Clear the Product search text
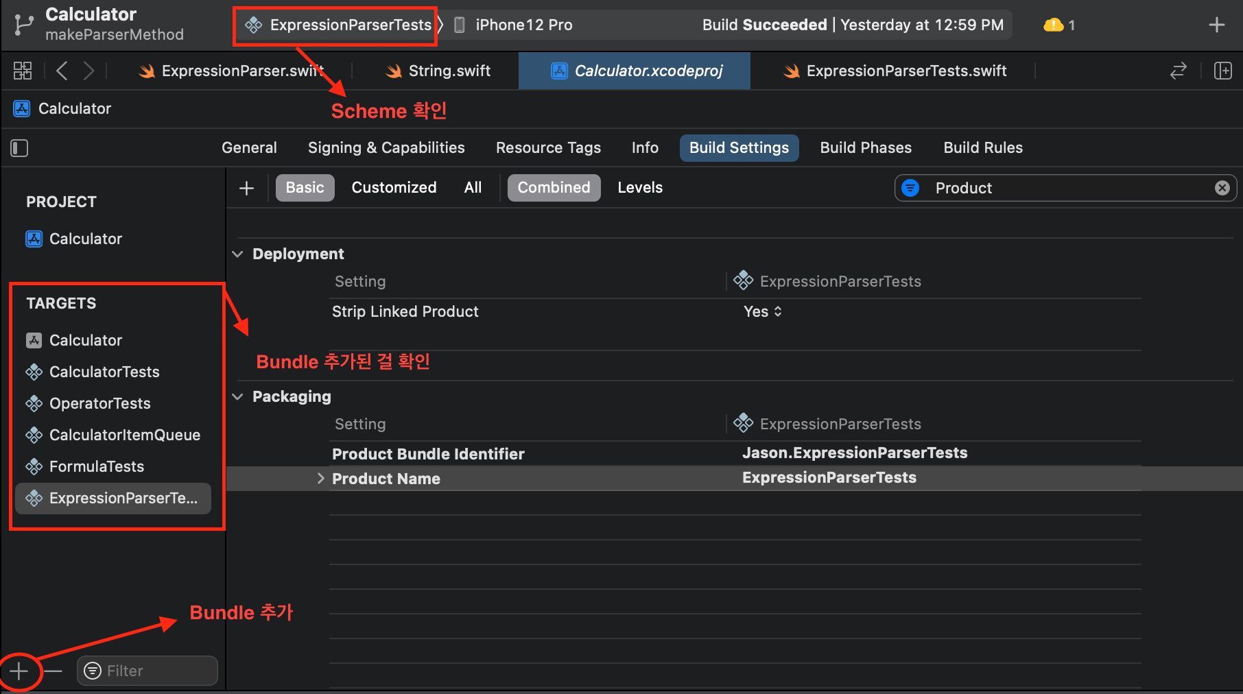 coord(1222,188)
